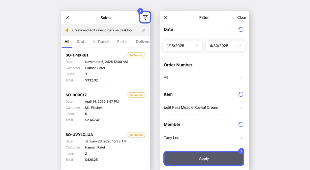Open the 4/30/2025 end date dropdown
The height and width of the screenshot is (170, 310).
tap(225, 46)
